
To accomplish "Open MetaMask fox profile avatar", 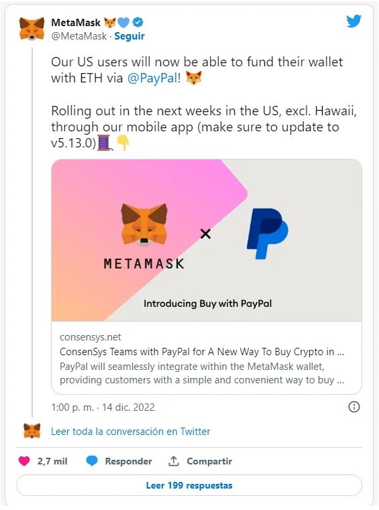I will (x=32, y=29).
